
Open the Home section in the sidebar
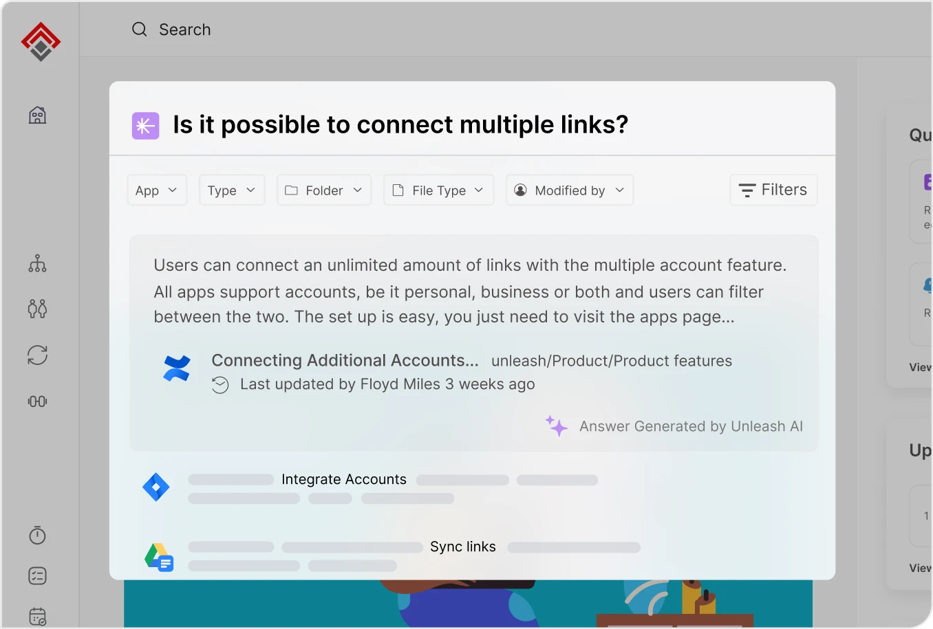coord(37,115)
